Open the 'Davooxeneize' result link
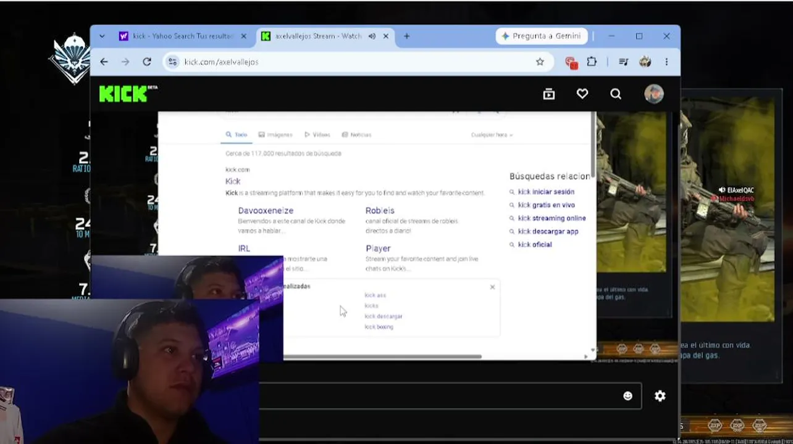Viewport: 793px width, 444px height. 266,210
